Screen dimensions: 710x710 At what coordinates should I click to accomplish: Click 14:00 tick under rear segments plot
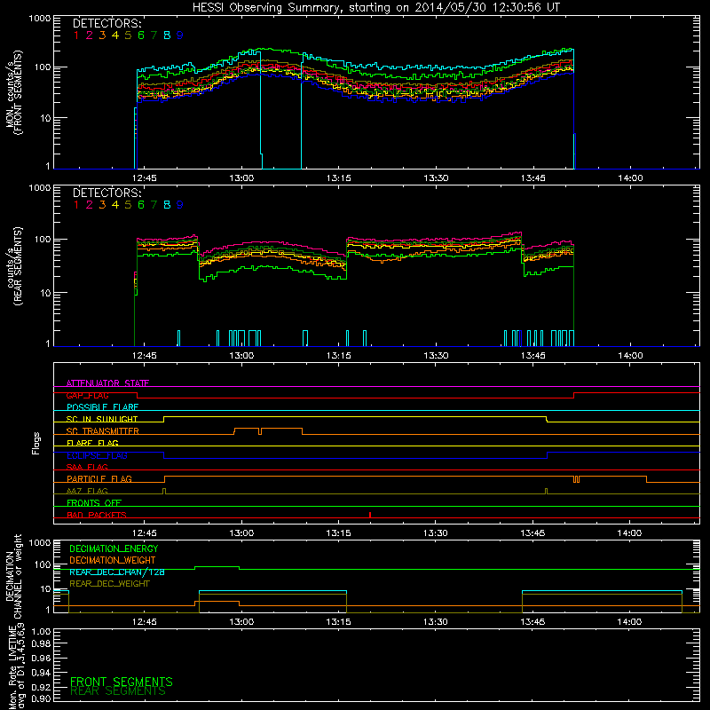coord(630,356)
